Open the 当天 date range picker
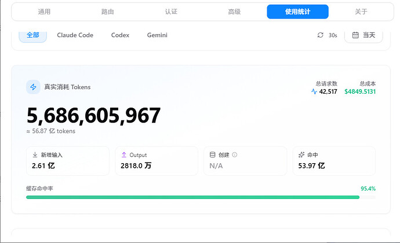Viewport: 400px width, 243px height. coord(363,35)
